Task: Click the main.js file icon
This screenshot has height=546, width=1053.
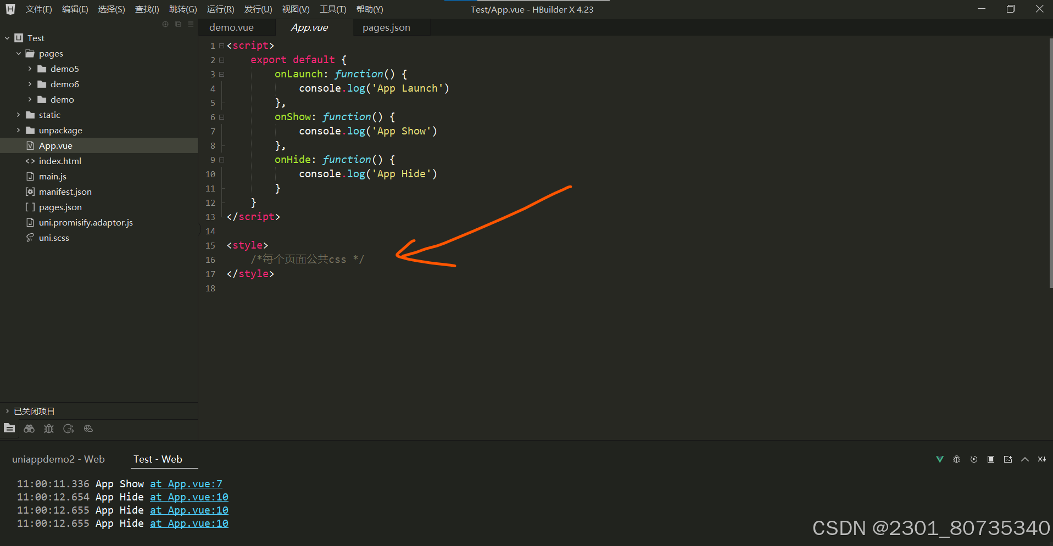Action: 30,176
